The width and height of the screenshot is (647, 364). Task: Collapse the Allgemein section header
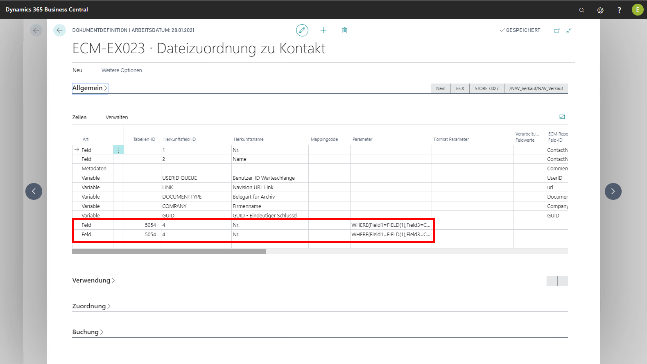(x=90, y=88)
